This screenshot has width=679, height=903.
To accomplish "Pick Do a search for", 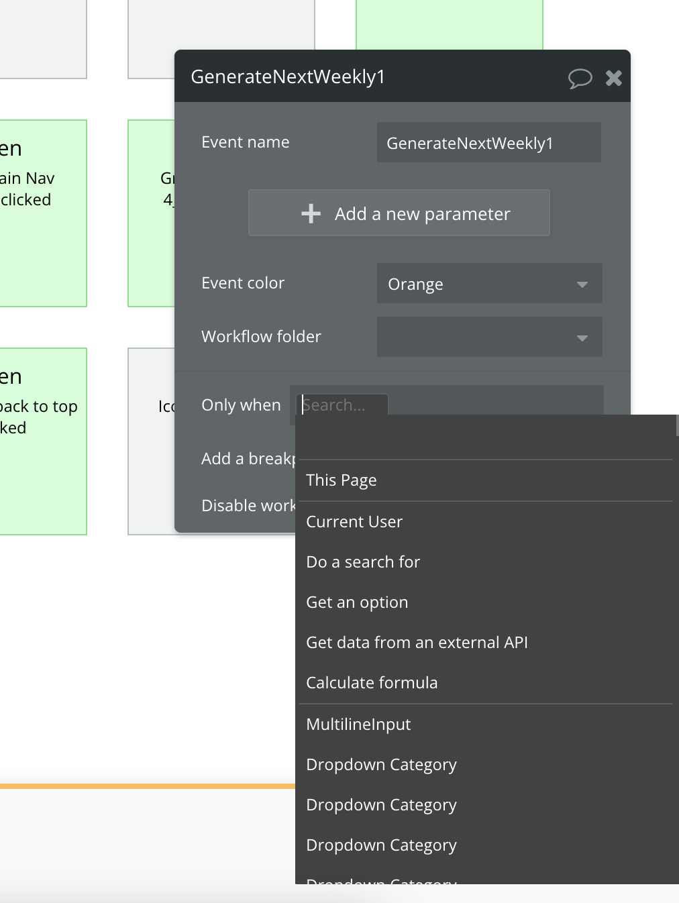I will pos(363,562).
